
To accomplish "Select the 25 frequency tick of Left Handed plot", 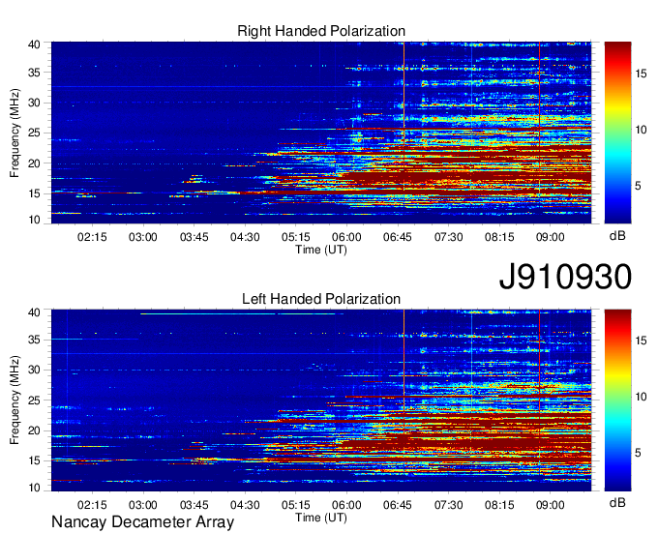I will (x=34, y=400).
